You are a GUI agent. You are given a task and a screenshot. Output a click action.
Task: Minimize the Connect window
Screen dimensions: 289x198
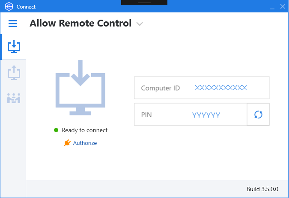[x=272, y=7]
